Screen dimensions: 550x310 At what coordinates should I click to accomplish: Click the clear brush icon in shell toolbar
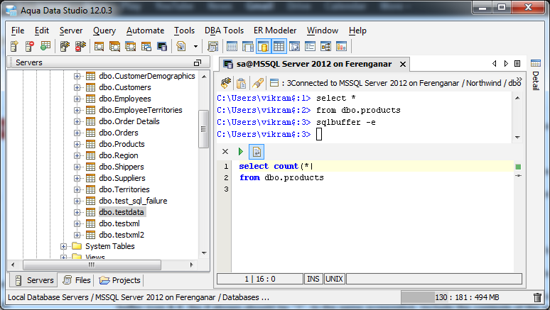point(258,83)
